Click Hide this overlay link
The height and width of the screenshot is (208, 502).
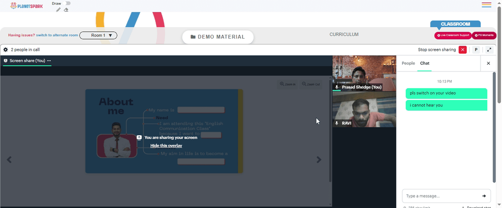coord(166,146)
